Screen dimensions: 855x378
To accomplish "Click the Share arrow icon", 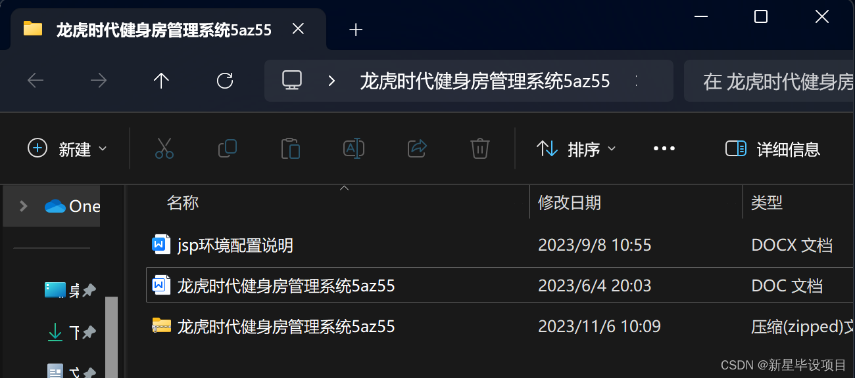I will coord(418,148).
